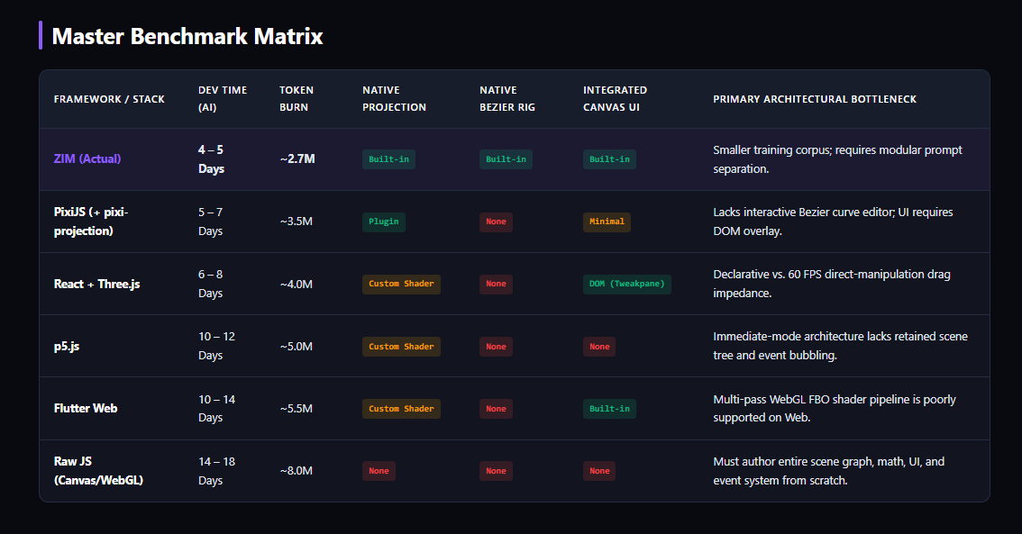Click Raw JS's None canvas UI badge
1022x534 pixels.
pos(599,471)
